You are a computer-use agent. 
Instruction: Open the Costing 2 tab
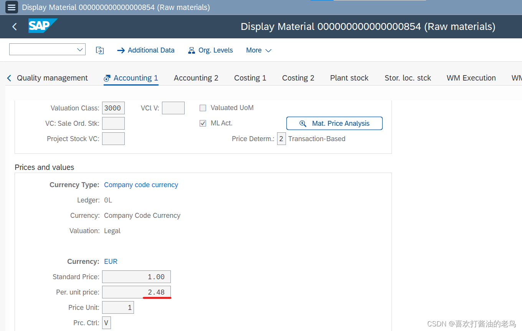tap(298, 78)
